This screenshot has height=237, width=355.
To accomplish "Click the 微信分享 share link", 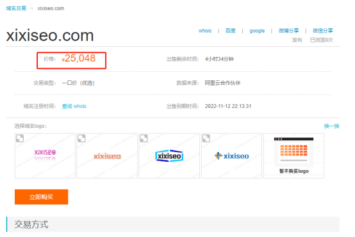I will [x=322, y=31].
